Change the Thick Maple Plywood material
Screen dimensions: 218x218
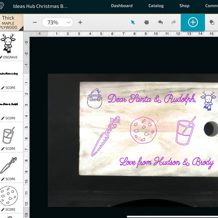[x=11, y=22]
